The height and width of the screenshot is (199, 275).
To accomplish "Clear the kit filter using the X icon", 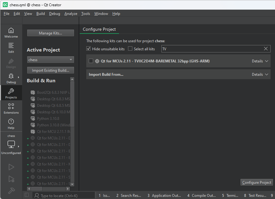I will [266, 49].
